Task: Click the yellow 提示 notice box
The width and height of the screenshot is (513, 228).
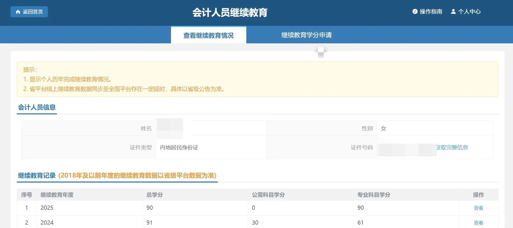Action: [x=257, y=79]
